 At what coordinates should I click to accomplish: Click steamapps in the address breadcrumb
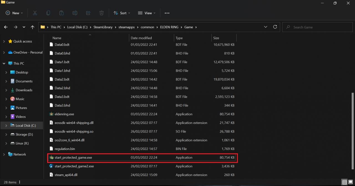point(126,27)
